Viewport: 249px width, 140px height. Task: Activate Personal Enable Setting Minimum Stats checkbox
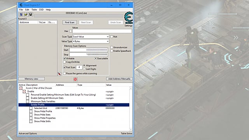click(28, 95)
